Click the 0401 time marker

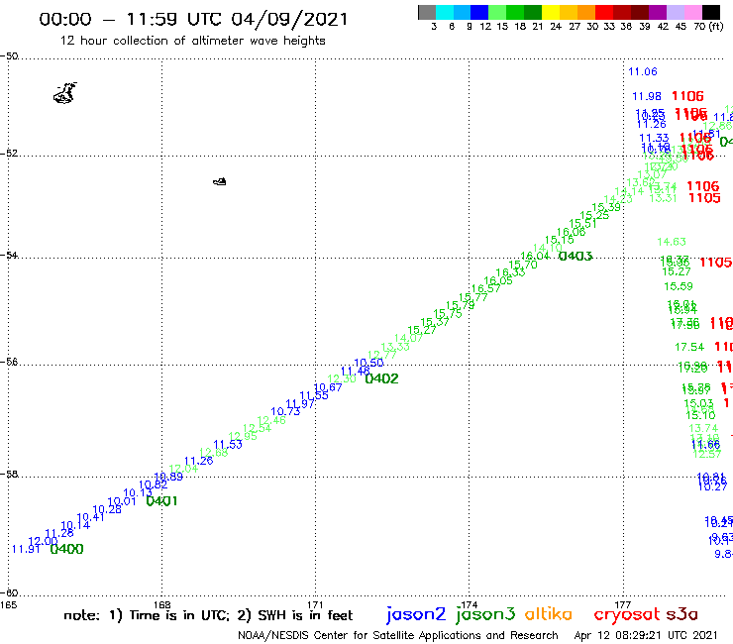click(161, 501)
